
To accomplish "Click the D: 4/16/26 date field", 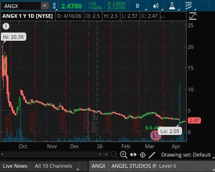I will pyautogui.click(x=69, y=16).
